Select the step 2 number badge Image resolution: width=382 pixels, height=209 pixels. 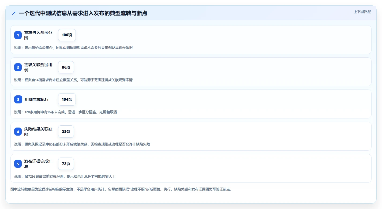click(18, 67)
